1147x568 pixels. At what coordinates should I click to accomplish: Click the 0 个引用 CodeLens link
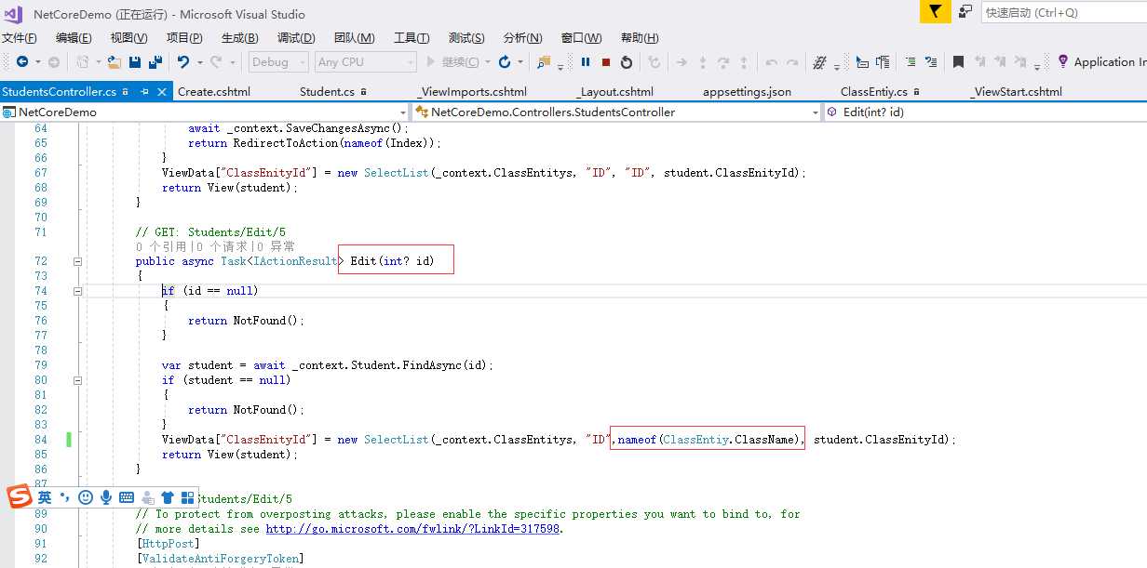[x=161, y=246]
